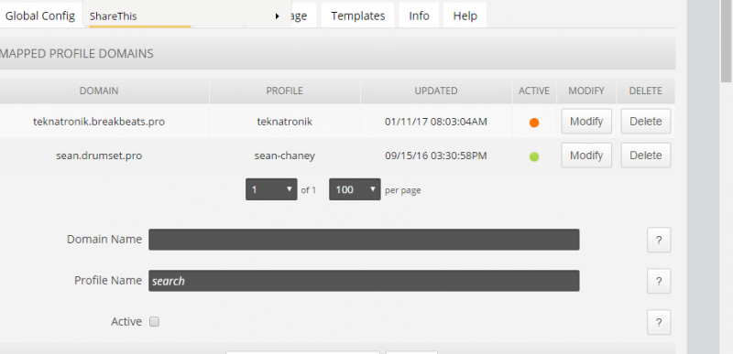Open the Info tab
The image size is (733, 354).
[x=419, y=16]
